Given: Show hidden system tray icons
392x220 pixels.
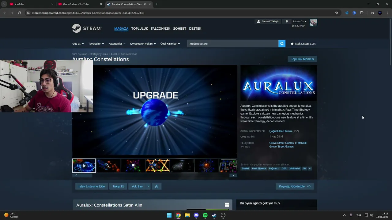Looking at the screenshot, I should pyautogui.click(x=344, y=215).
